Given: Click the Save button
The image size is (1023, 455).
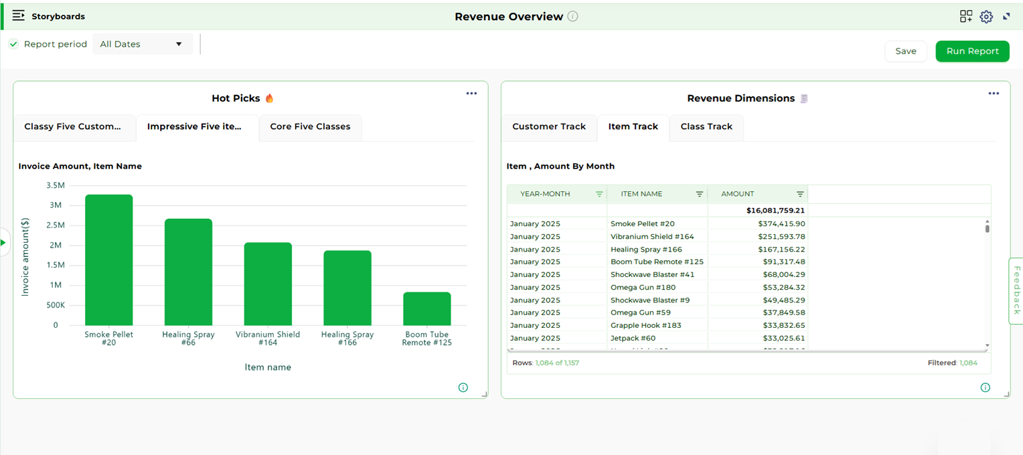Looking at the screenshot, I should [905, 51].
